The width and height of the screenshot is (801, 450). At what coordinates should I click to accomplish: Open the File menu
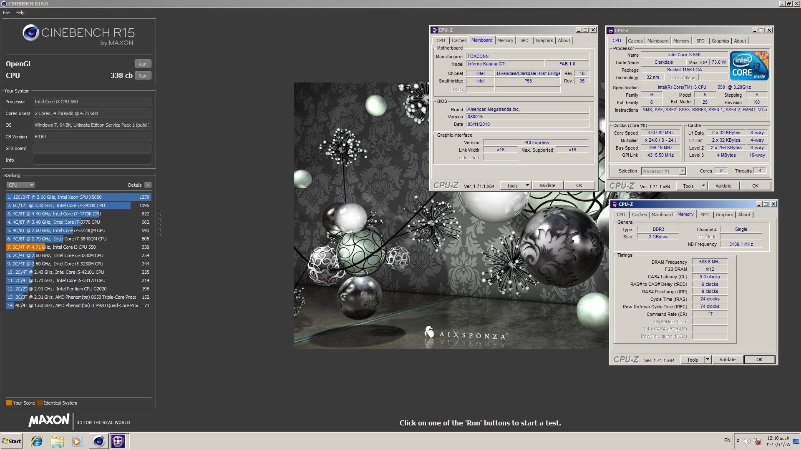point(6,12)
